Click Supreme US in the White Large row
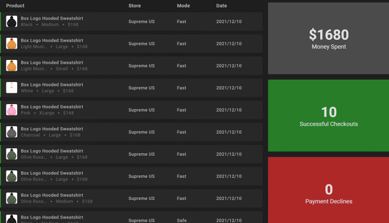Screen dimensions: 389x223 pos(142,88)
